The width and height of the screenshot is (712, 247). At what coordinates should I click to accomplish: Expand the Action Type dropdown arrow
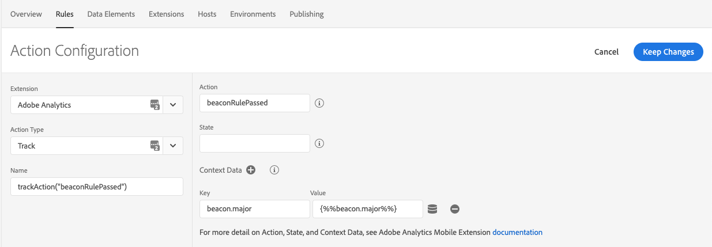tap(173, 146)
